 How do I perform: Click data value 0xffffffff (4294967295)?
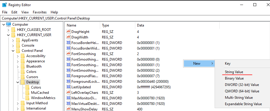pos(154,87)
